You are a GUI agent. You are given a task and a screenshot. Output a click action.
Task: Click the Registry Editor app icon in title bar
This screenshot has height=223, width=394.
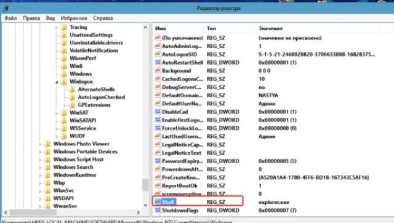click(6, 8)
